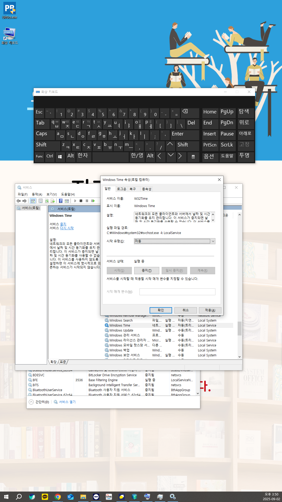The width and height of the screenshot is (282, 502).
Task: Open Properties icon in Services toolbar
Action: pos(40,201)
